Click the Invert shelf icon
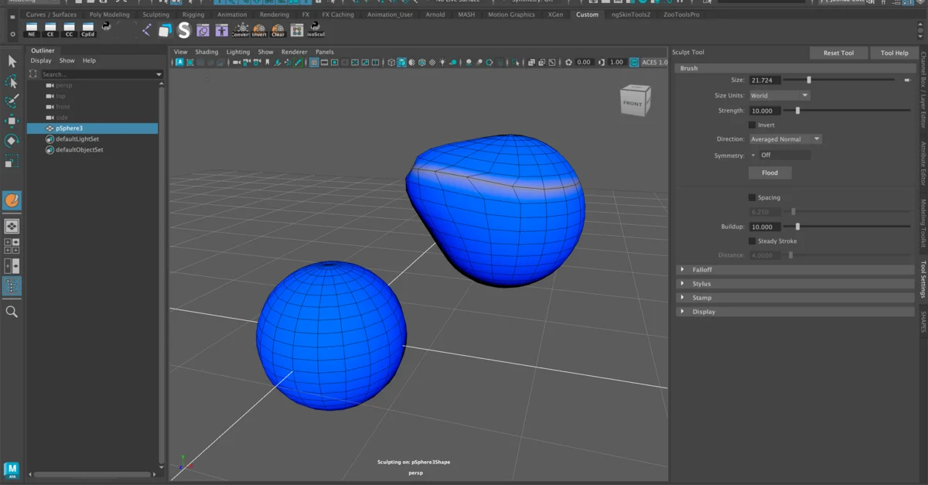 [x=259, y=29]
